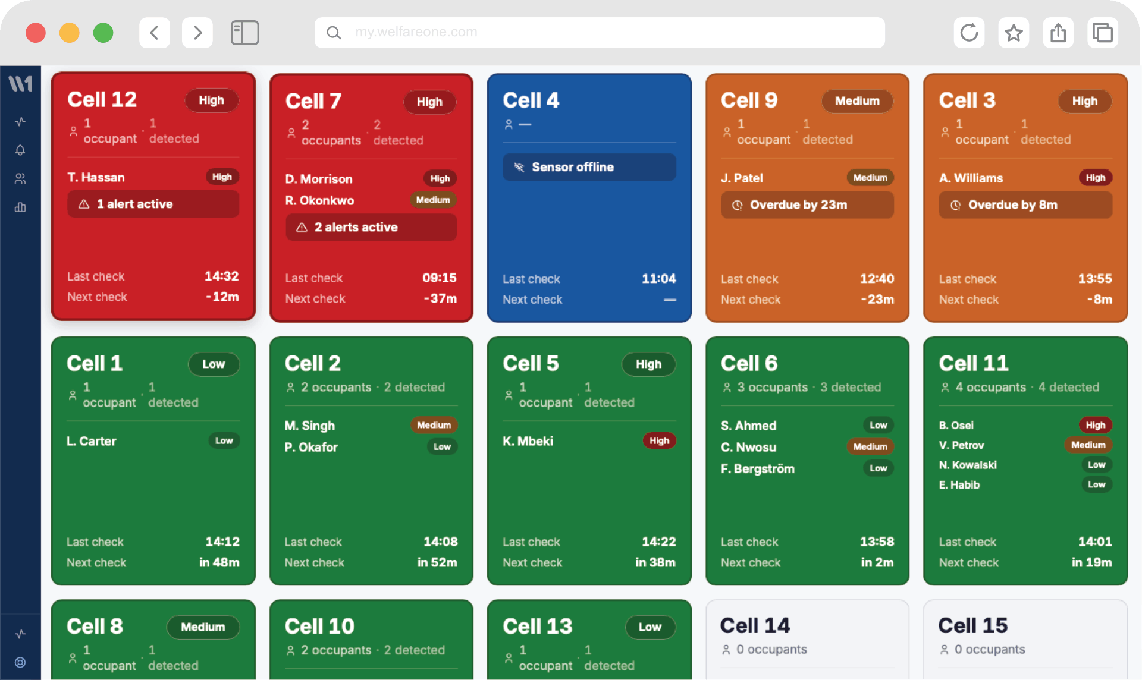Screen dimensions: 1142x680
Task: Click the Low risk badge on Cell 13 header
Action: [x=650, y=628]
